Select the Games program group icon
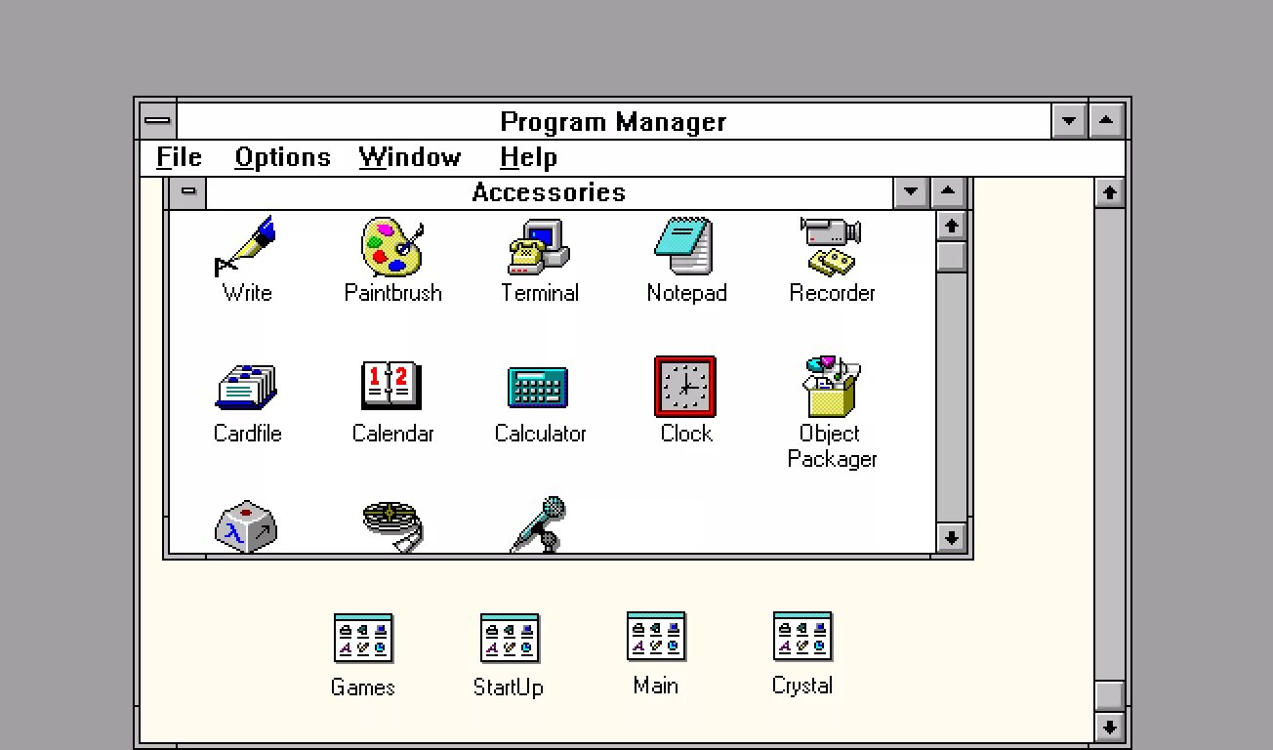1273x750 pixels. click(363, 639)
